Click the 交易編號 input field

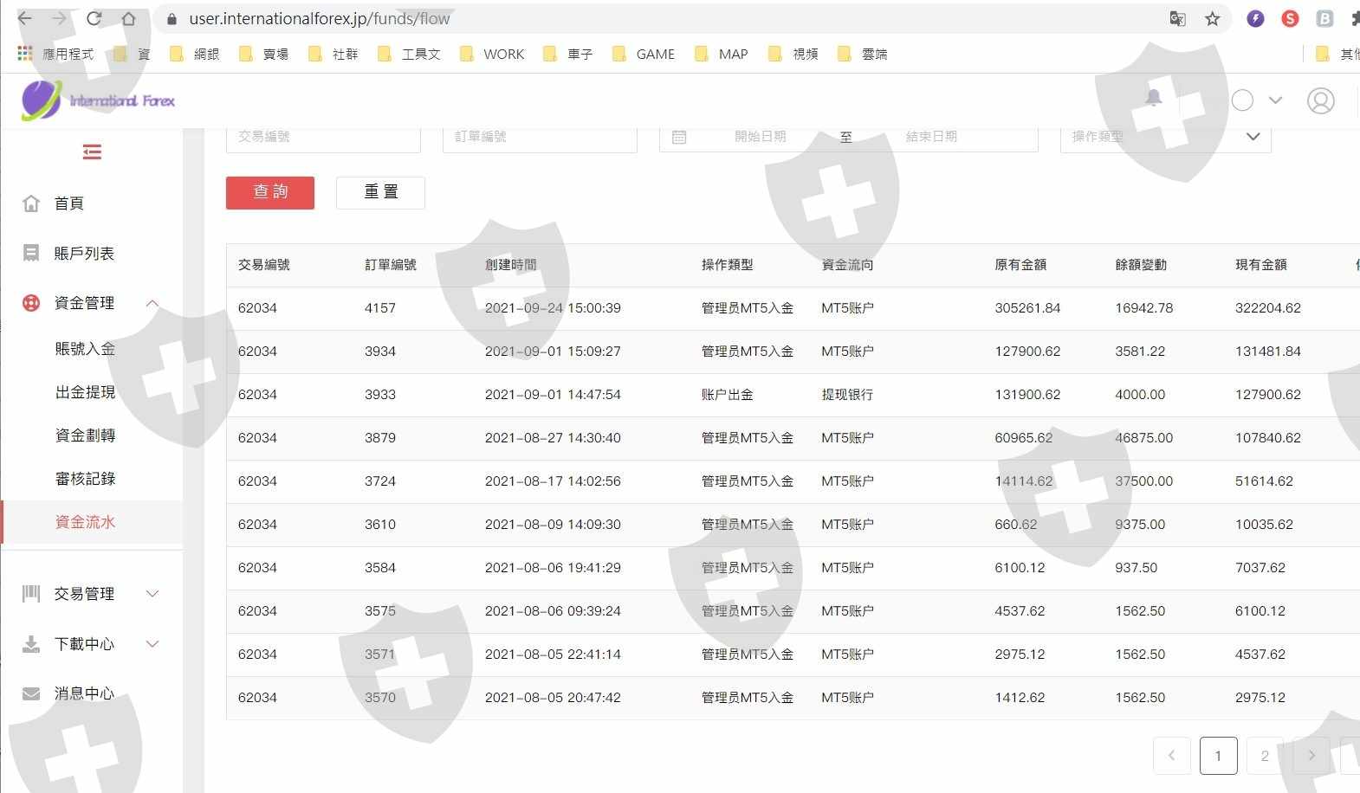tap(323, 138)
